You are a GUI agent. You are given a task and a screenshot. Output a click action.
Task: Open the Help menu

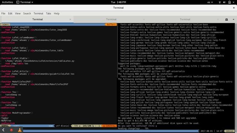point(57,13)
